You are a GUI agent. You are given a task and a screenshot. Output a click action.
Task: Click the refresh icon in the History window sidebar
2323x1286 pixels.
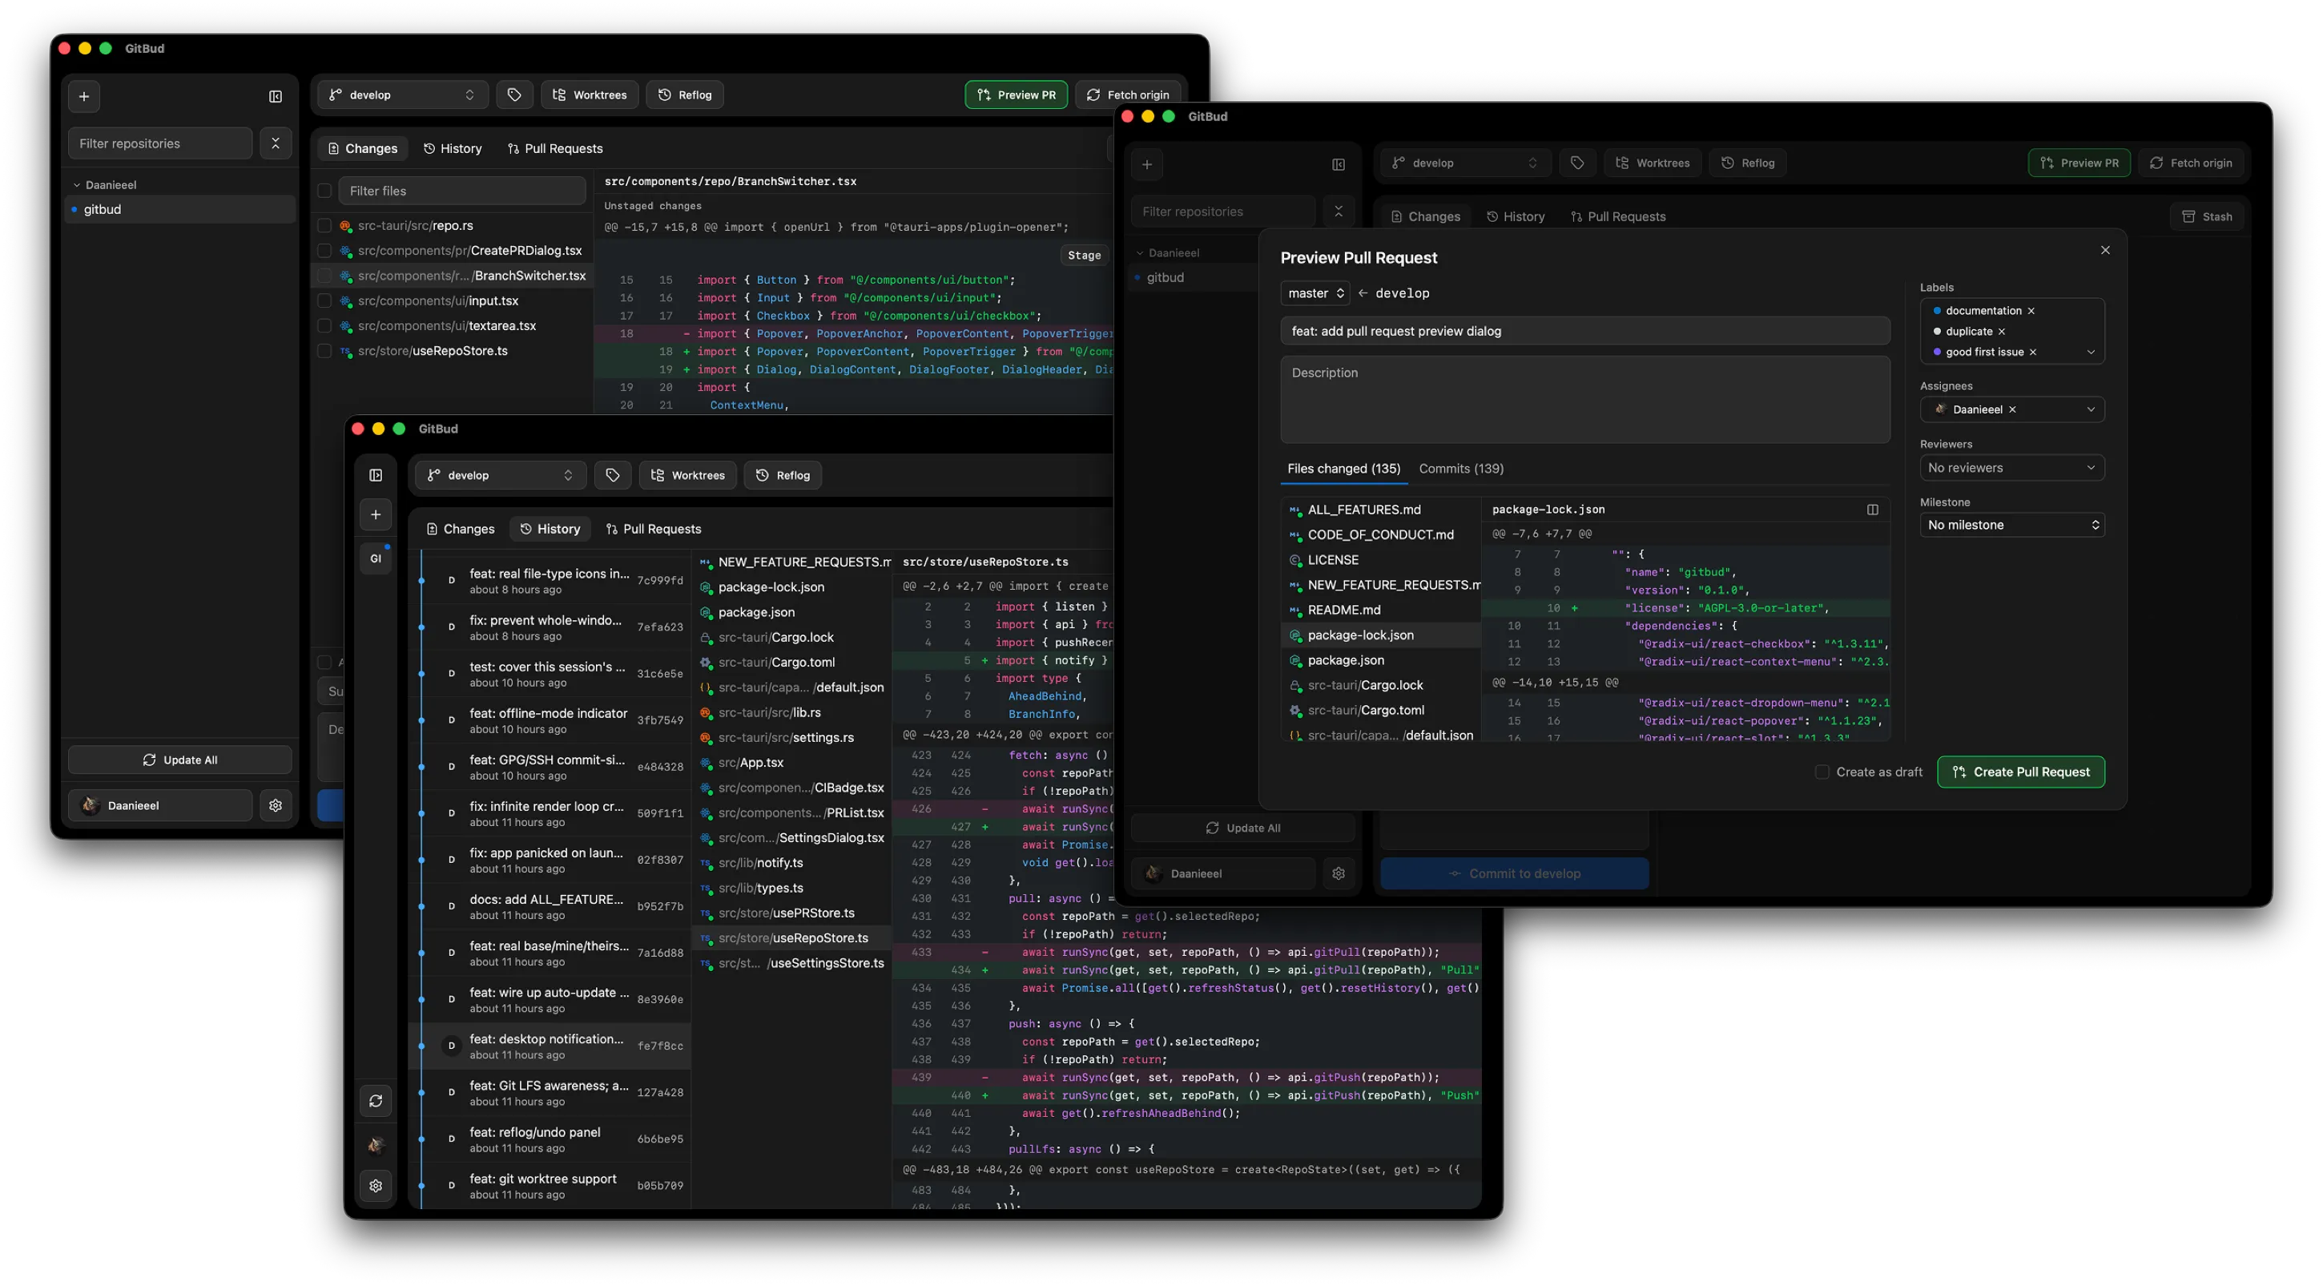pyautogui.click(x=376, y=1101)
